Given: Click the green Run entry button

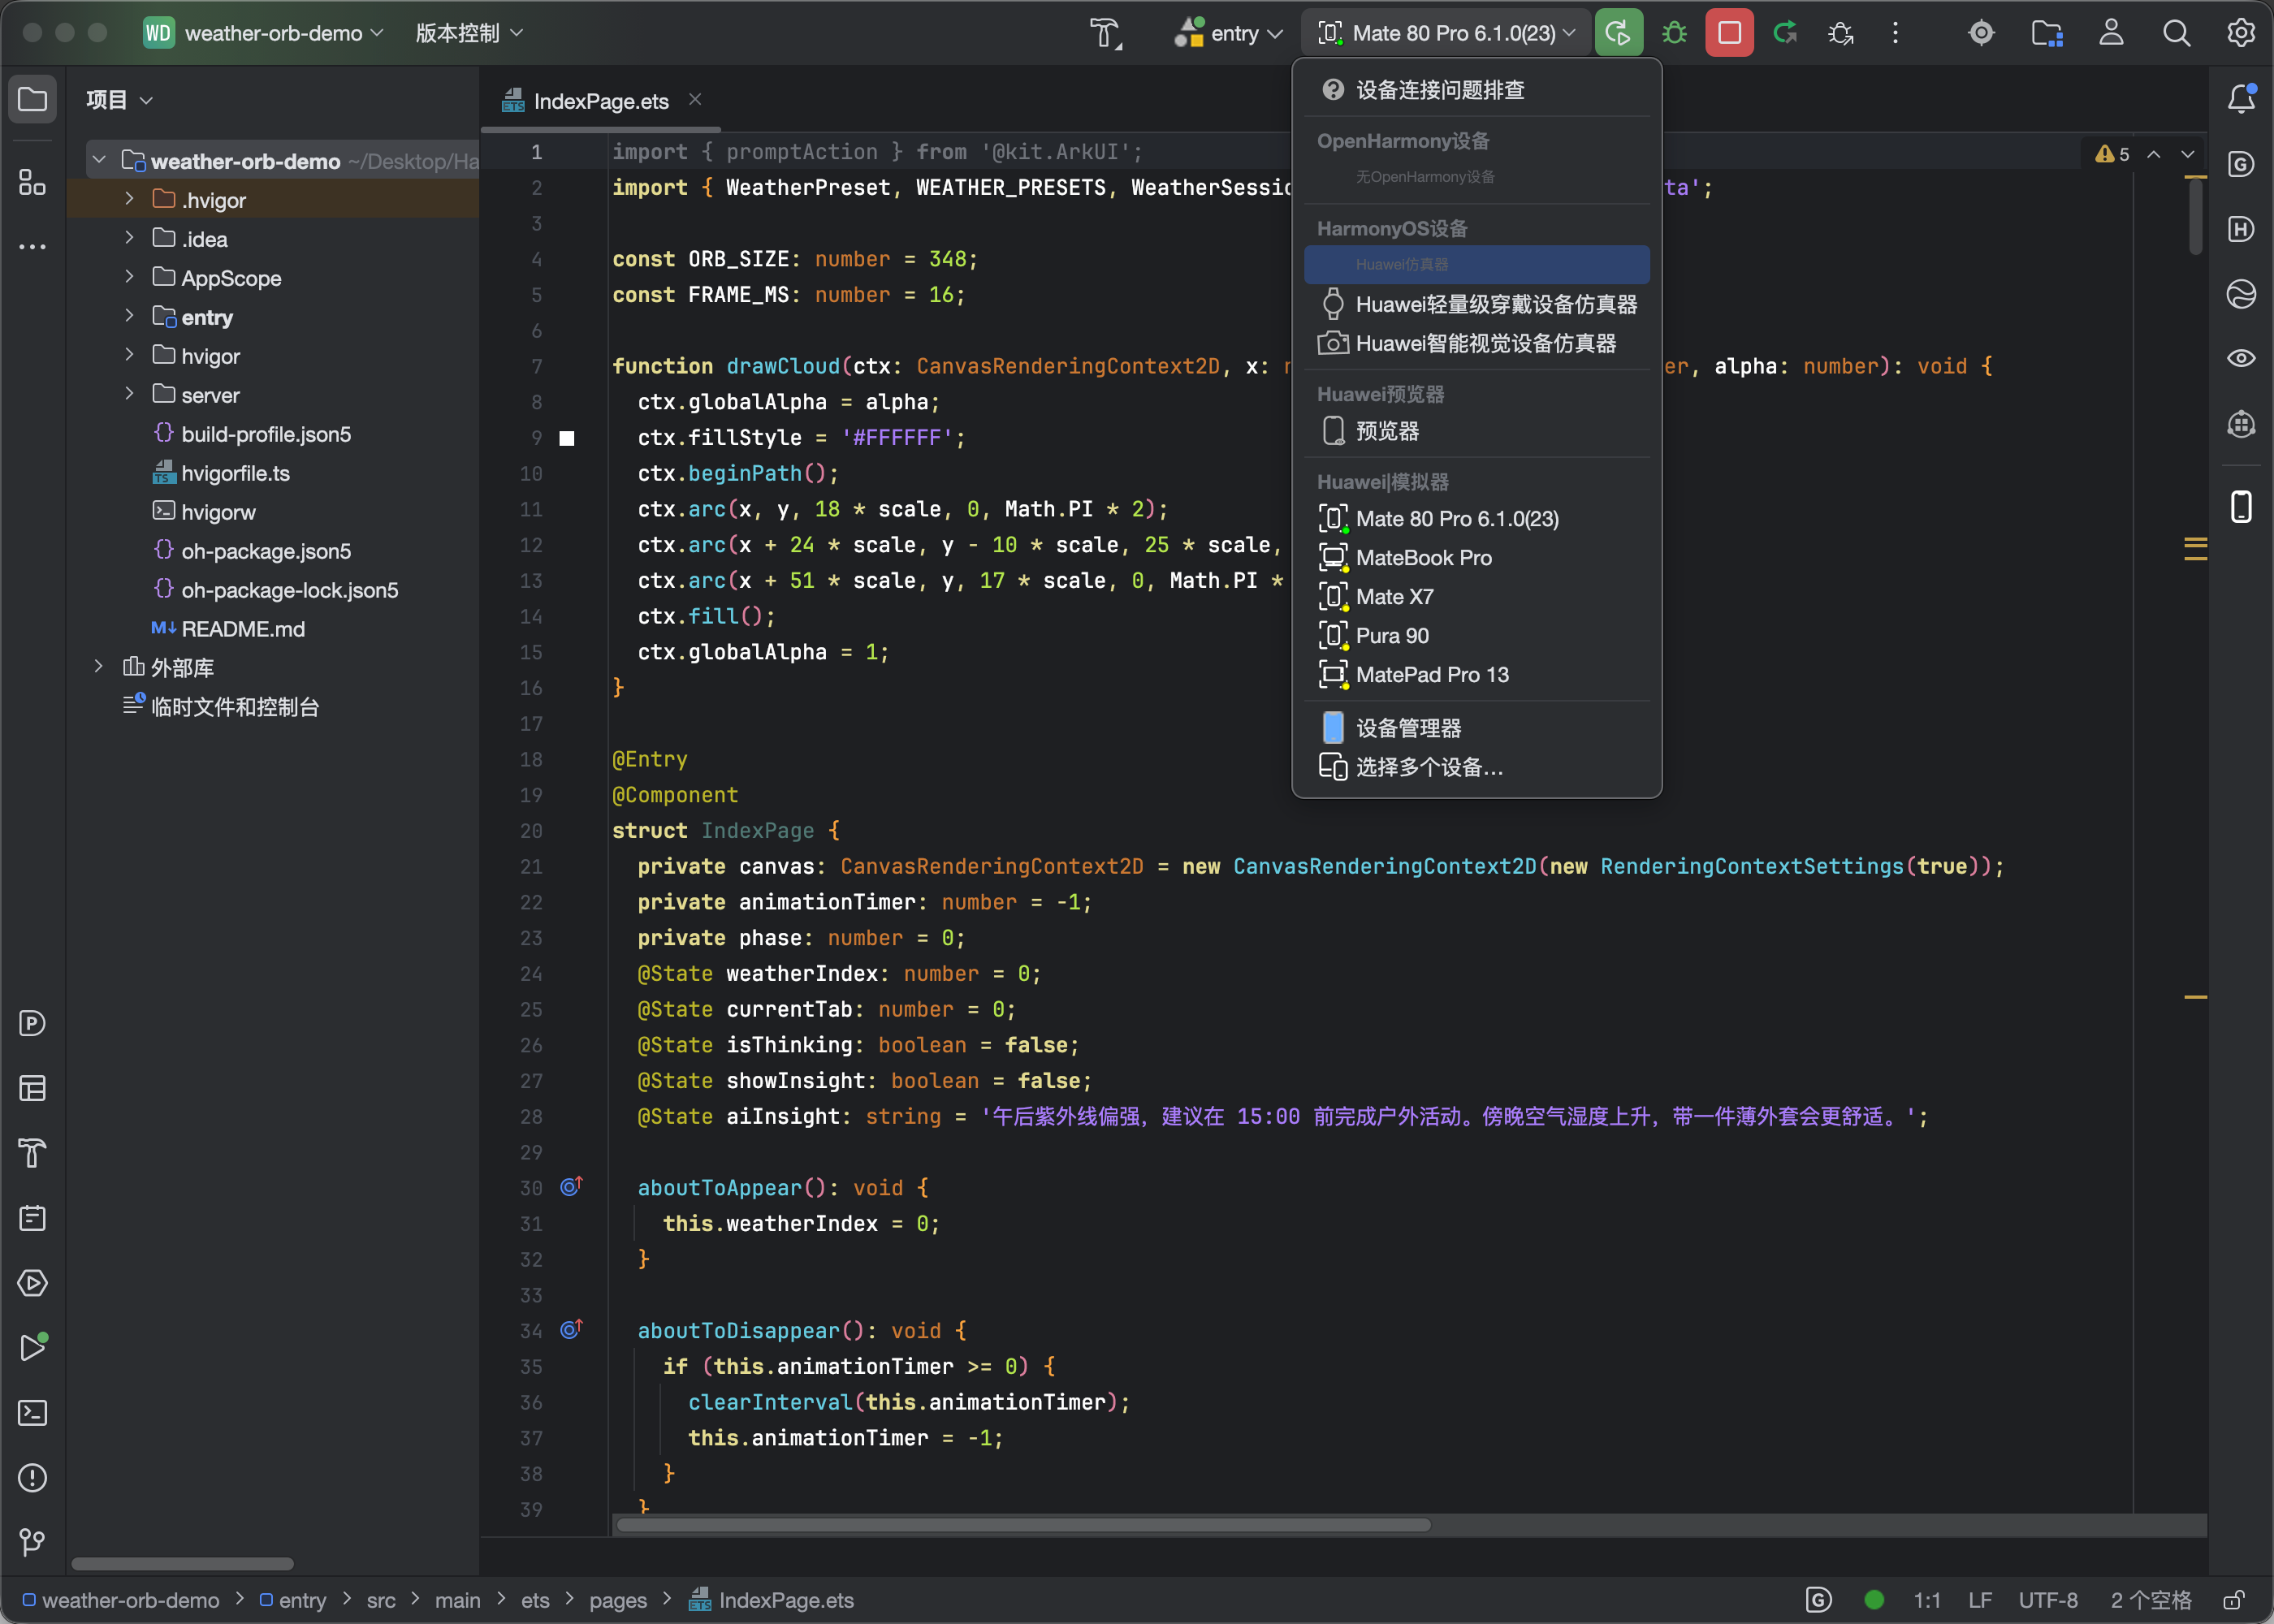Looking at the screenshot, I should click(1619, 33).
